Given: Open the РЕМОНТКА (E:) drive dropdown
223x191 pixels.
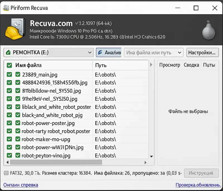Looking at the screenshot, I should (90, 52).
